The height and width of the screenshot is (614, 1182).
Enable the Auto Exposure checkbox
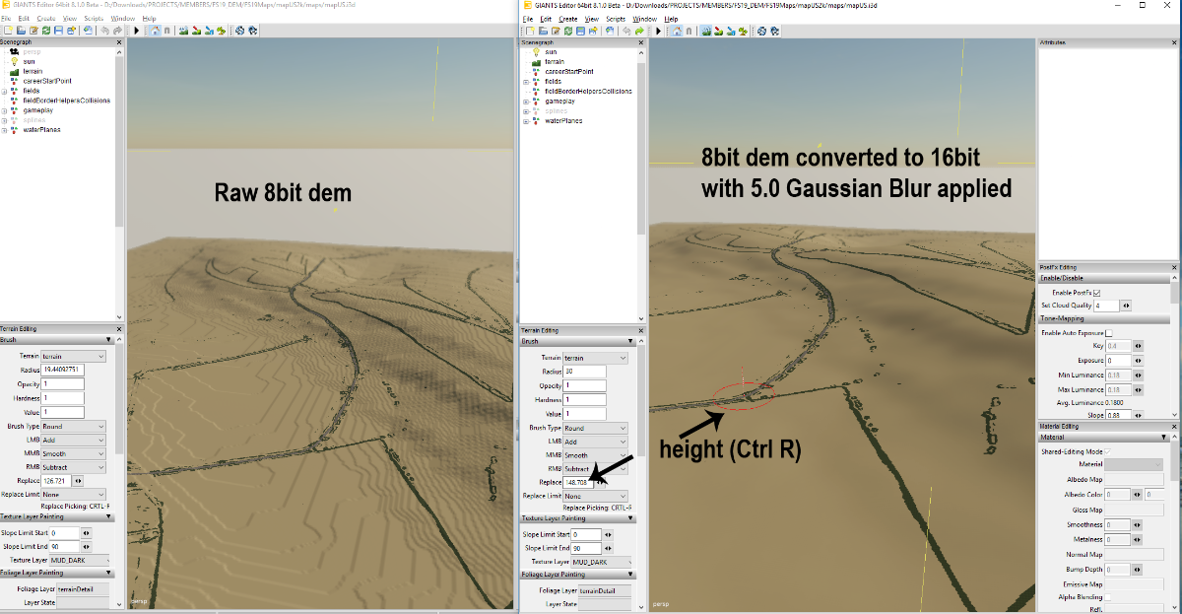1108,333
